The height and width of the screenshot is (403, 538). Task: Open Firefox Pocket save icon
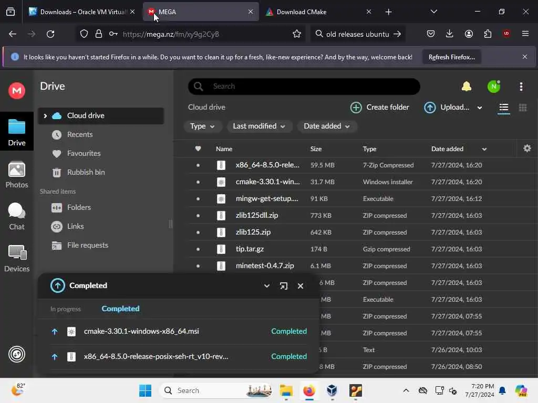(431, 34)
